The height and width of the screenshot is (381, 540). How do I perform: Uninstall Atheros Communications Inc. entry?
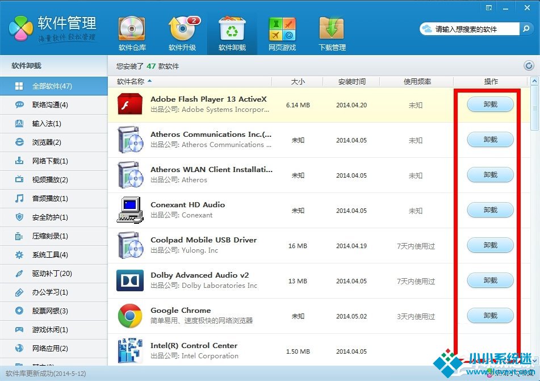point(490,140)
